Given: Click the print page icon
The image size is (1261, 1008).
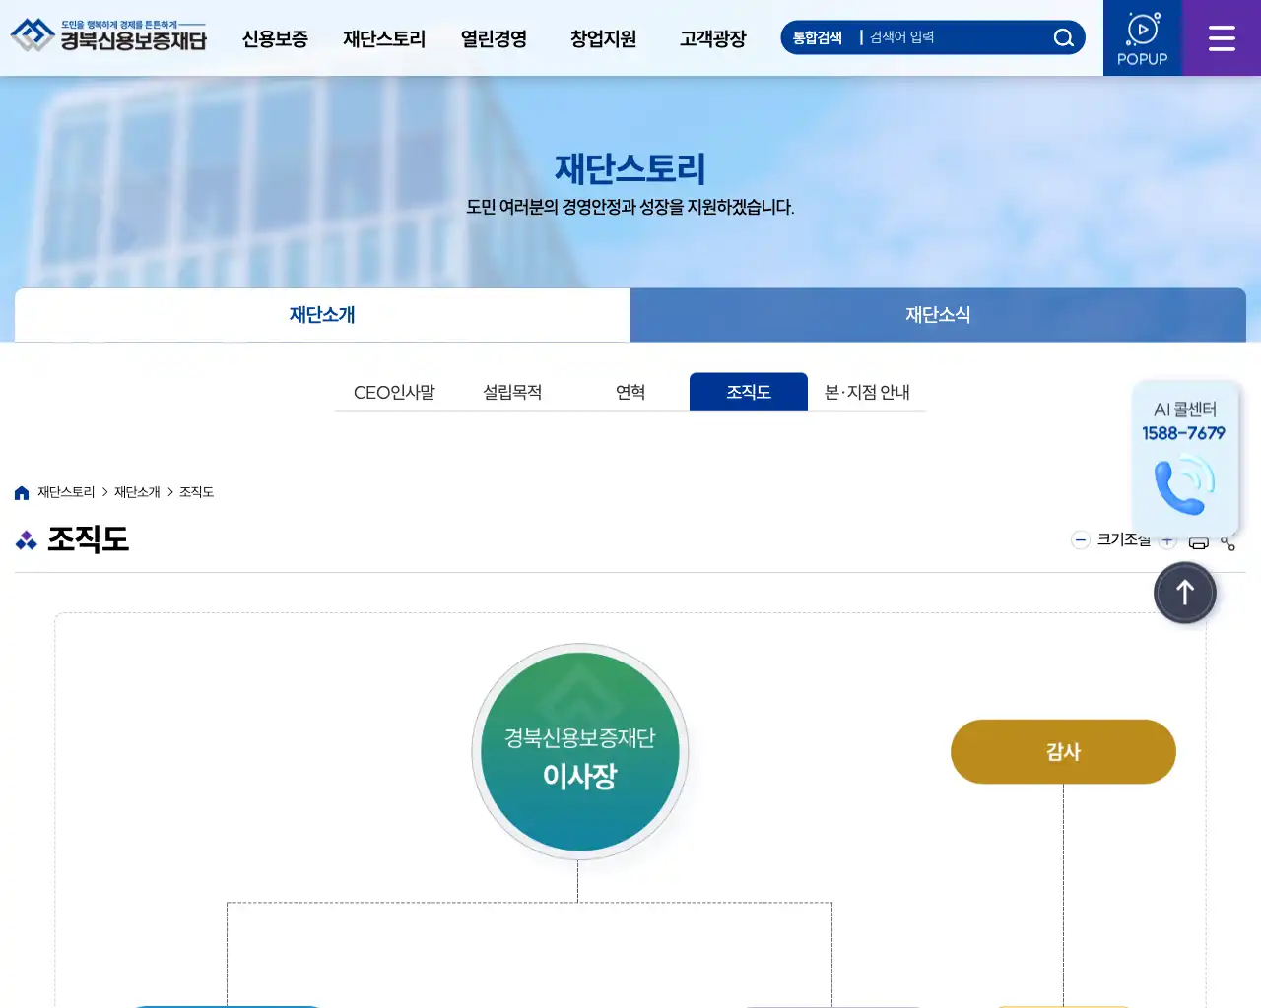Looking at the screenshot, I should 1199,542.
